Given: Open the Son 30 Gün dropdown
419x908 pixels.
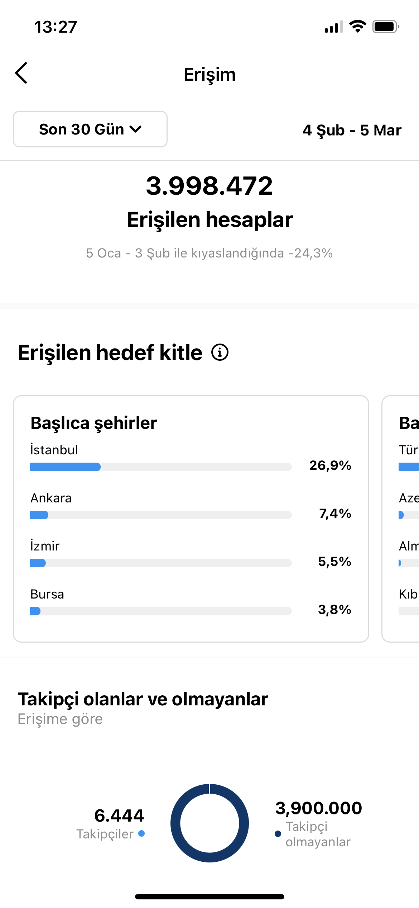Looking at the screenshot, I should point(90,129).
